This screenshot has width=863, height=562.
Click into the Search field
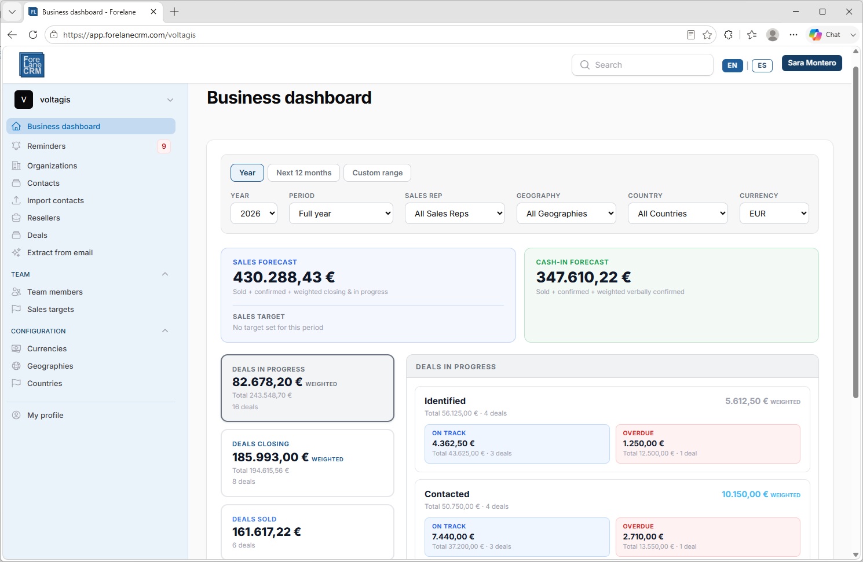(x=642, y=65)
